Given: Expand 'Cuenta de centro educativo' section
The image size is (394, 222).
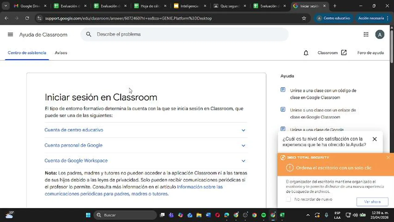Looking at the screenshot, I should 146,130.
